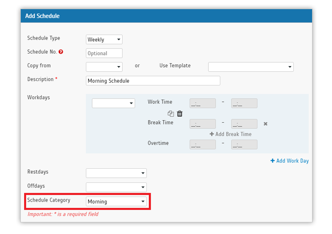This screenshot has width=332, height=234.
Task: Click the Work Time start field
Action: point(203,103)
